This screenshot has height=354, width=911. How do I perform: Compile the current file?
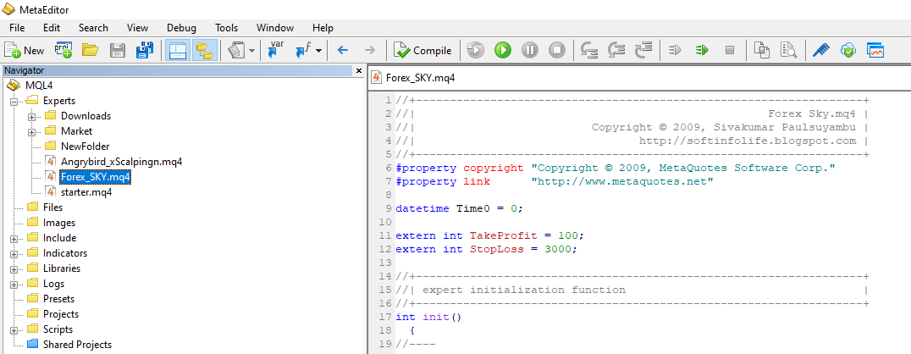(x=422, y=51)
